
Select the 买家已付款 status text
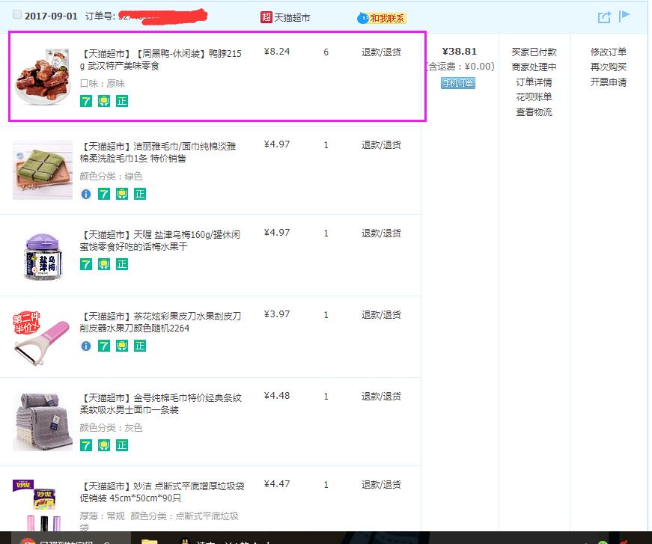[x=534, y=52]
